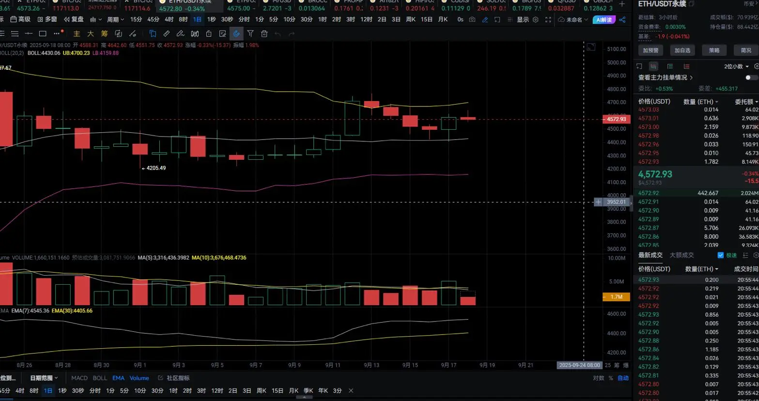The image size is (759, 401).
Task: Show buy orders only view
Action: point(670,66)
